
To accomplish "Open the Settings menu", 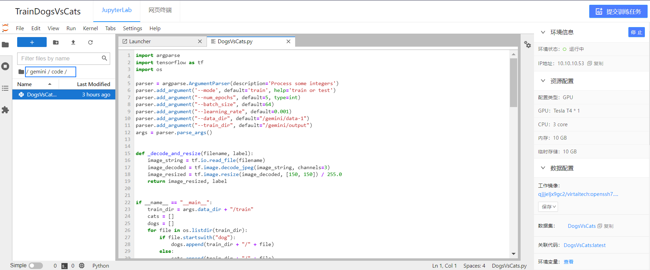I will [132, 28].
